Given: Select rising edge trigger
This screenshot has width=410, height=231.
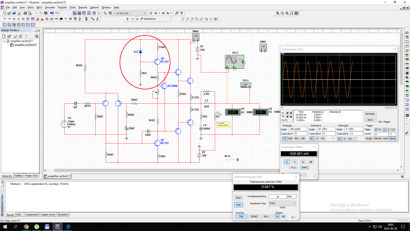Looking at the screenshot, I should 376,130.
